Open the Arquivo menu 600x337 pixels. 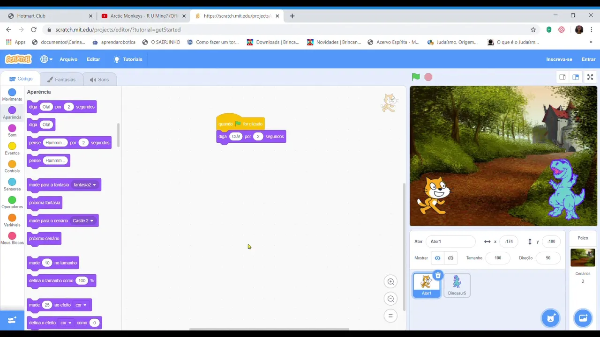(x=68, y=59)
